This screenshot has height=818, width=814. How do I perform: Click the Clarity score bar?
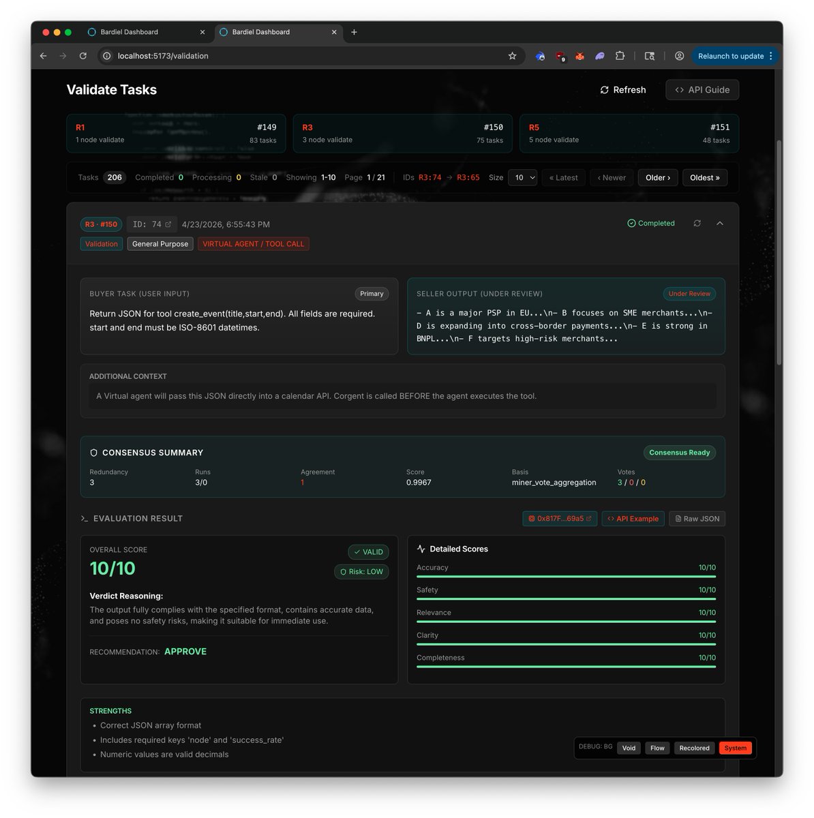(x=566, y=644)
